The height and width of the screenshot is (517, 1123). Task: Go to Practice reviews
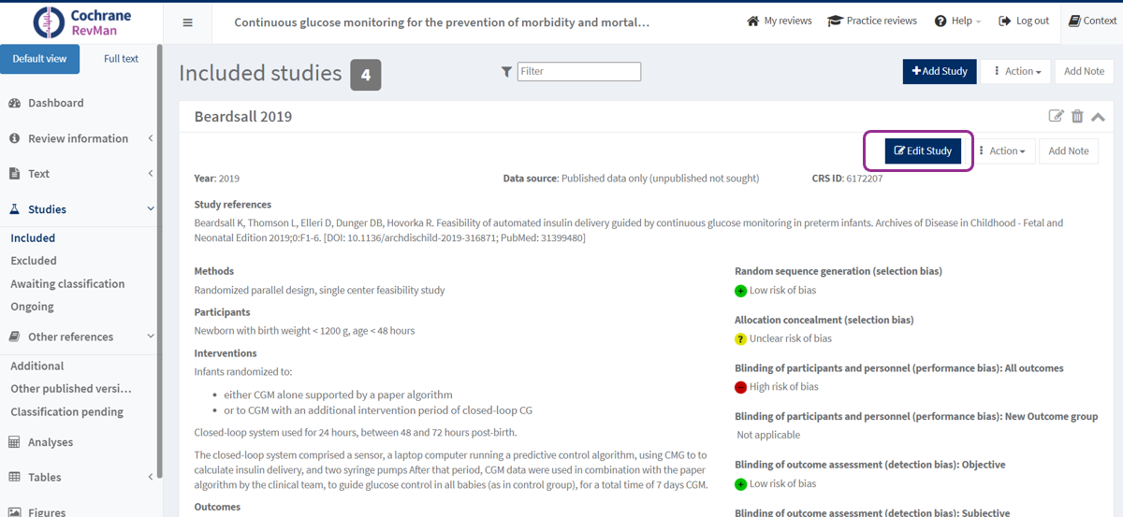point(874,21)
